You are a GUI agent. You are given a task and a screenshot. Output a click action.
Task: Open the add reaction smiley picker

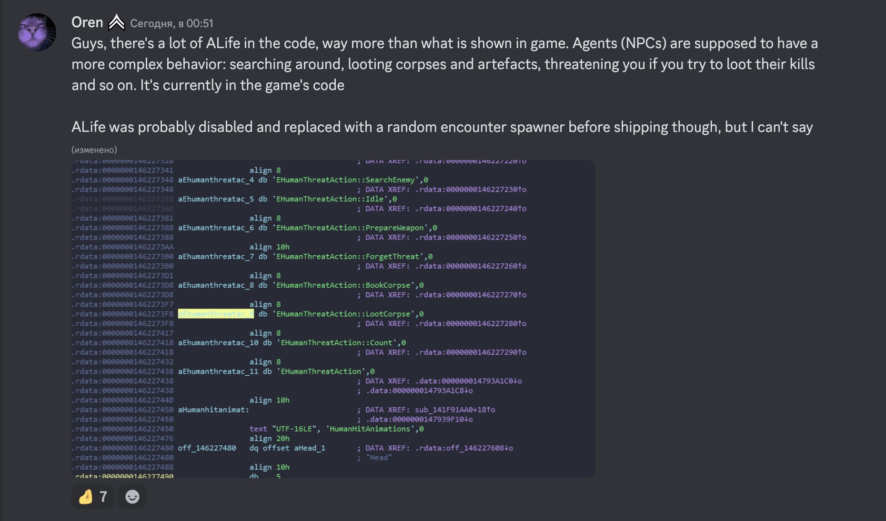[x=132, y=497]
